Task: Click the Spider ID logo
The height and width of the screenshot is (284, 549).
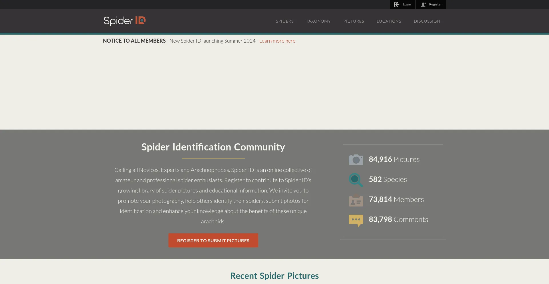Action: point(125,21)
